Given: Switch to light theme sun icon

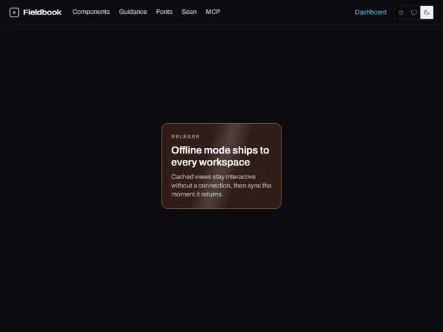Looking at the screenshot, I should tap(401, 12).
